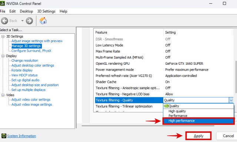Select DSR - Smoothness row

point(164,39)
